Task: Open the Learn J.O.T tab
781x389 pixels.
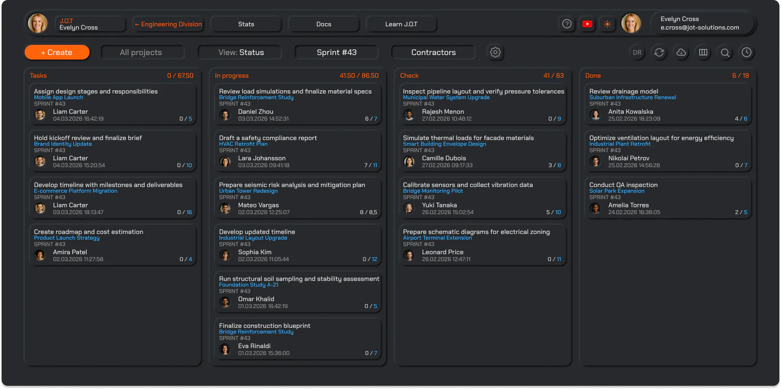Action: click(x=401, y=24)
